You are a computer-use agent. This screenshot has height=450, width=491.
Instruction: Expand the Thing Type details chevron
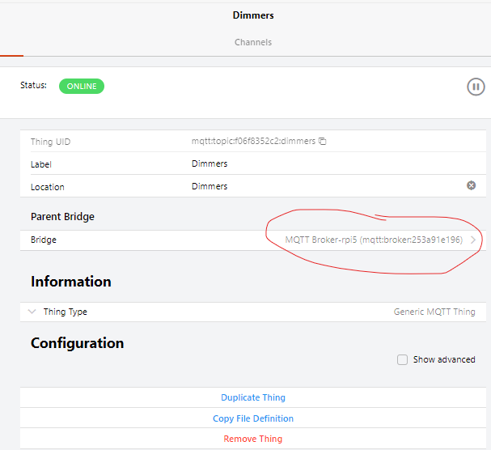point(32,312)
